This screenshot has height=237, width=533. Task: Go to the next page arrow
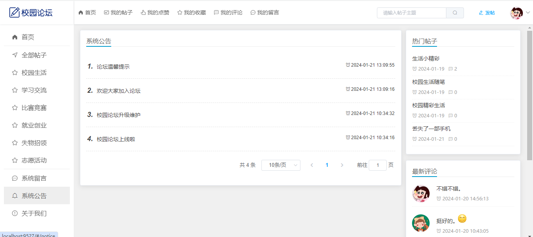(342, 165)
